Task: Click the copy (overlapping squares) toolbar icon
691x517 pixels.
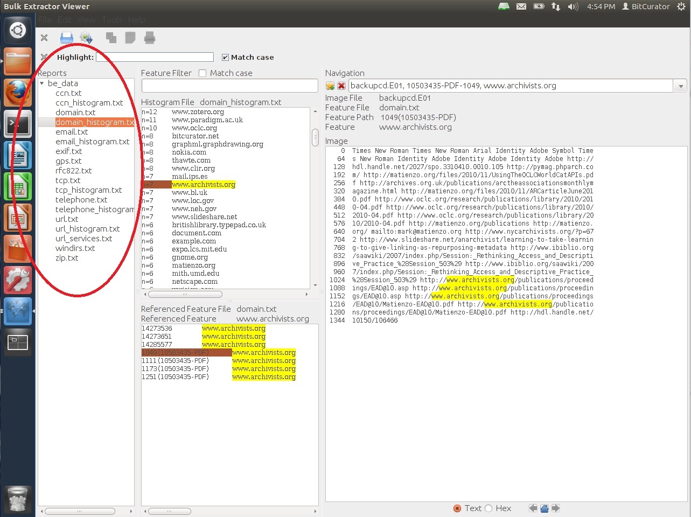Action: (111, 38)
